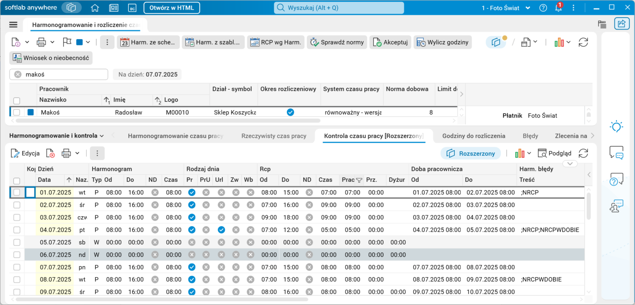Tick the checkbox for employee Makoś
Image resolution: width=635 pixels, height=305 pixels.
click(17, 112)
